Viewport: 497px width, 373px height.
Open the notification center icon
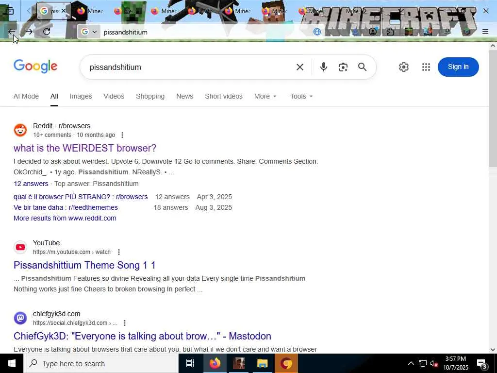pos(482,364)
